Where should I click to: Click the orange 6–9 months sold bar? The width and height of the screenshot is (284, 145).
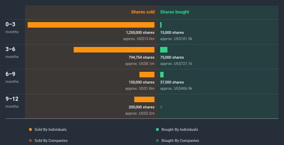(x=147, y=75)
